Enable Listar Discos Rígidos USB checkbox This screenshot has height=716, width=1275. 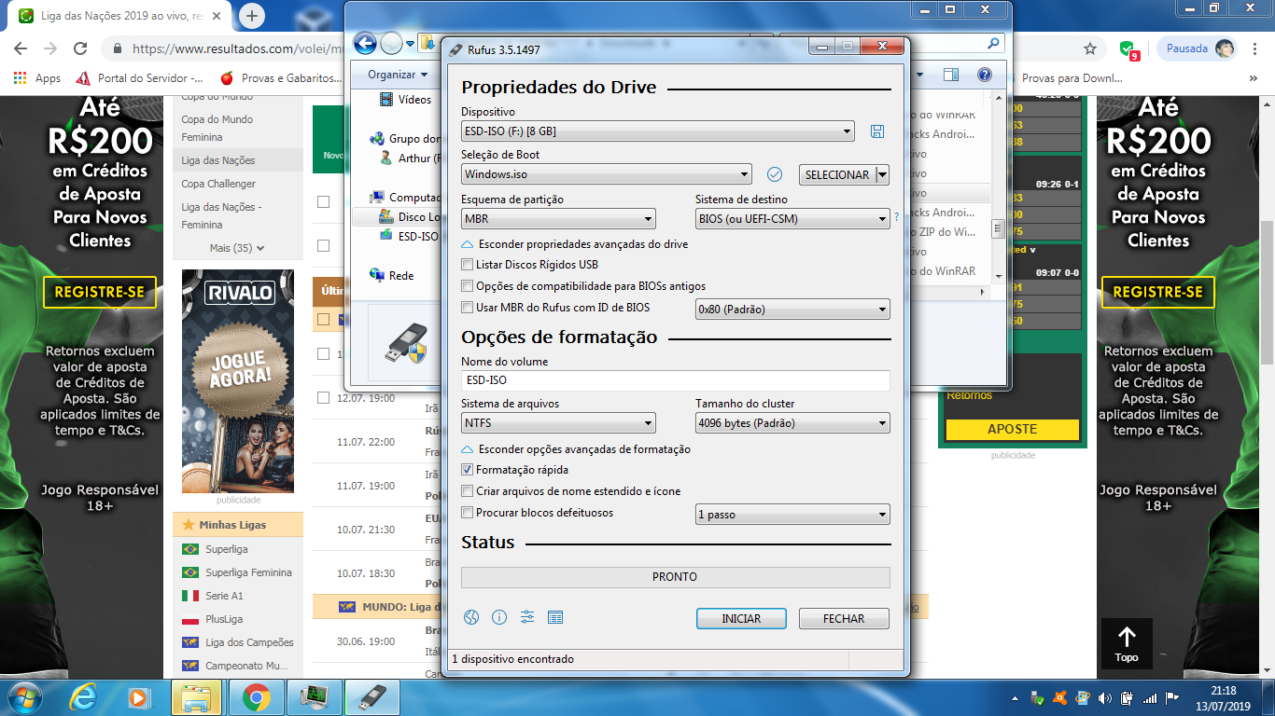[468, 265]
